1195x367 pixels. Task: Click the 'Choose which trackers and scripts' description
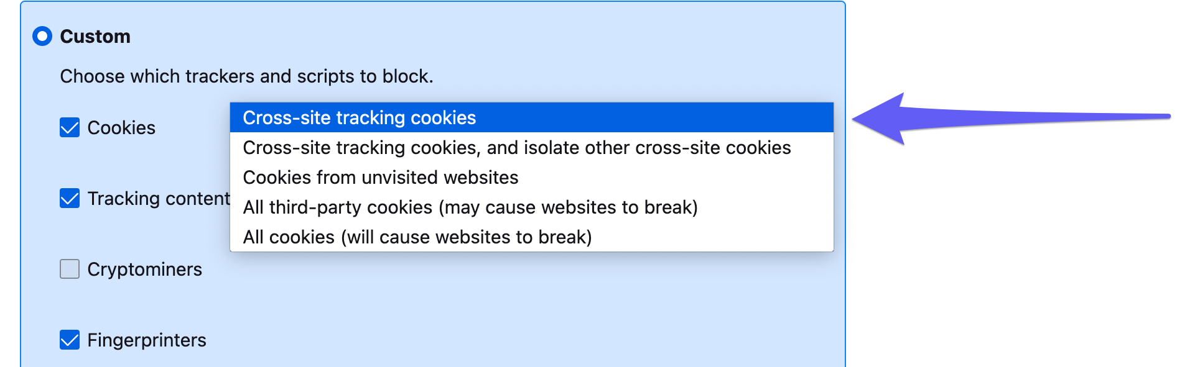pyautogui.click(x=246, y=76)
